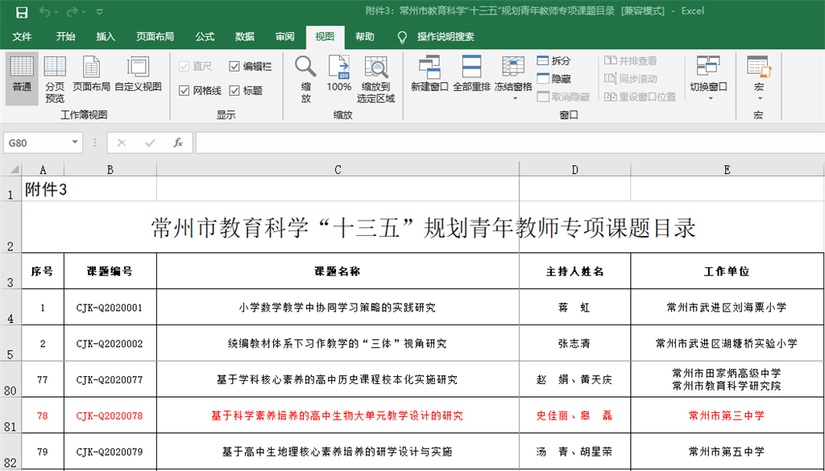Click cell containing 附件3
The width and height of the screenshot is (825, 471).
[x=46, y=189]
